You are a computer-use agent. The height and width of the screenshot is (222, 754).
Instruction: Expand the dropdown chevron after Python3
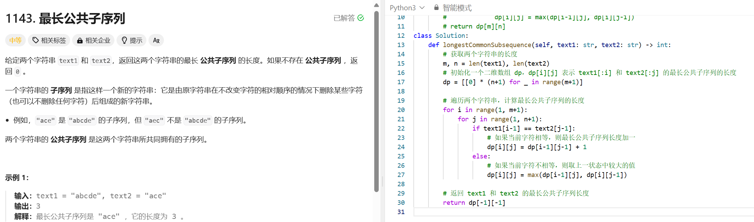[x=422, y=8]
